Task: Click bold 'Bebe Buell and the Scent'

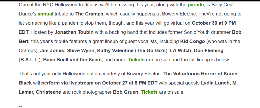Action: (x=72, y=60)
